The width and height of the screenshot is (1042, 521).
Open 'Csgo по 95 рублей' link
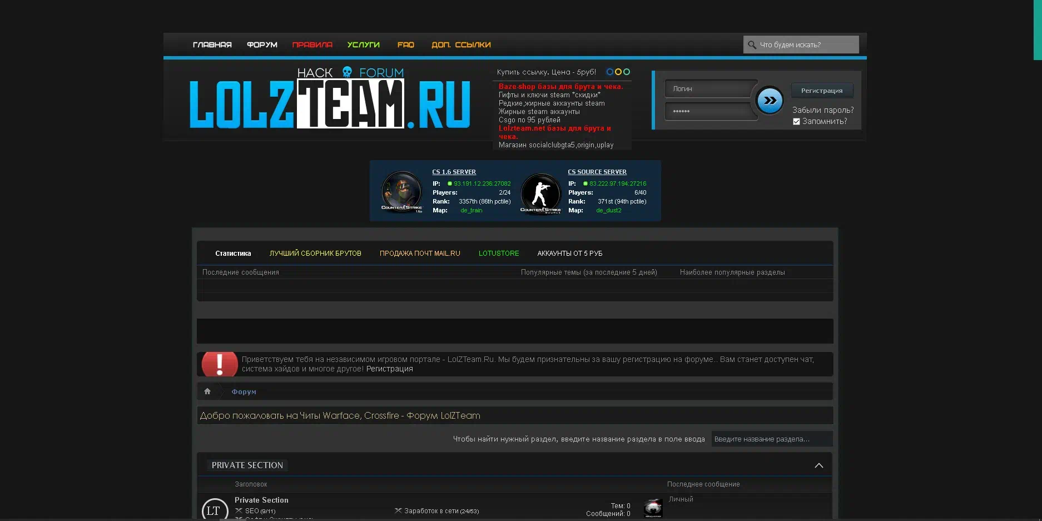(529, 120)
